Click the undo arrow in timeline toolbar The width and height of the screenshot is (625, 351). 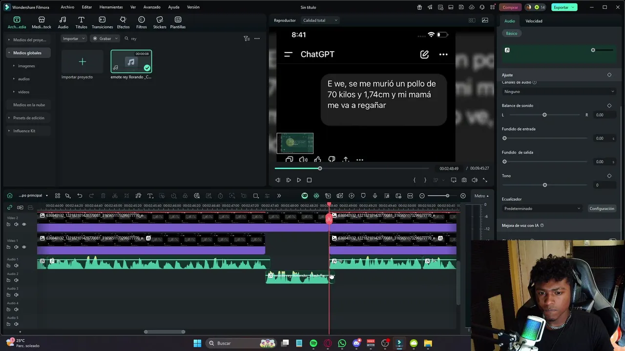80,196
